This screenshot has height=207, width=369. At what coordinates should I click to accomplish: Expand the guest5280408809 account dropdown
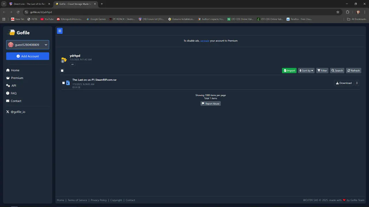[28, 45]
